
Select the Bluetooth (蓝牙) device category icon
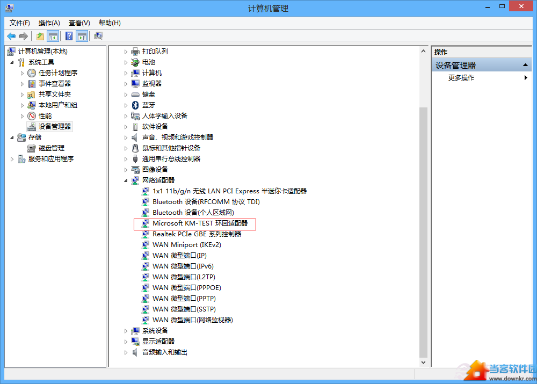point(135,105)
